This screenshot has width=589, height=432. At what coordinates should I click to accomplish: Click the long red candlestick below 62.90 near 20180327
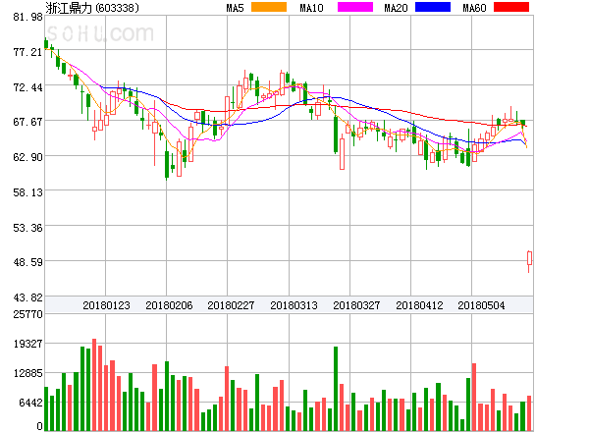(342, 153)
